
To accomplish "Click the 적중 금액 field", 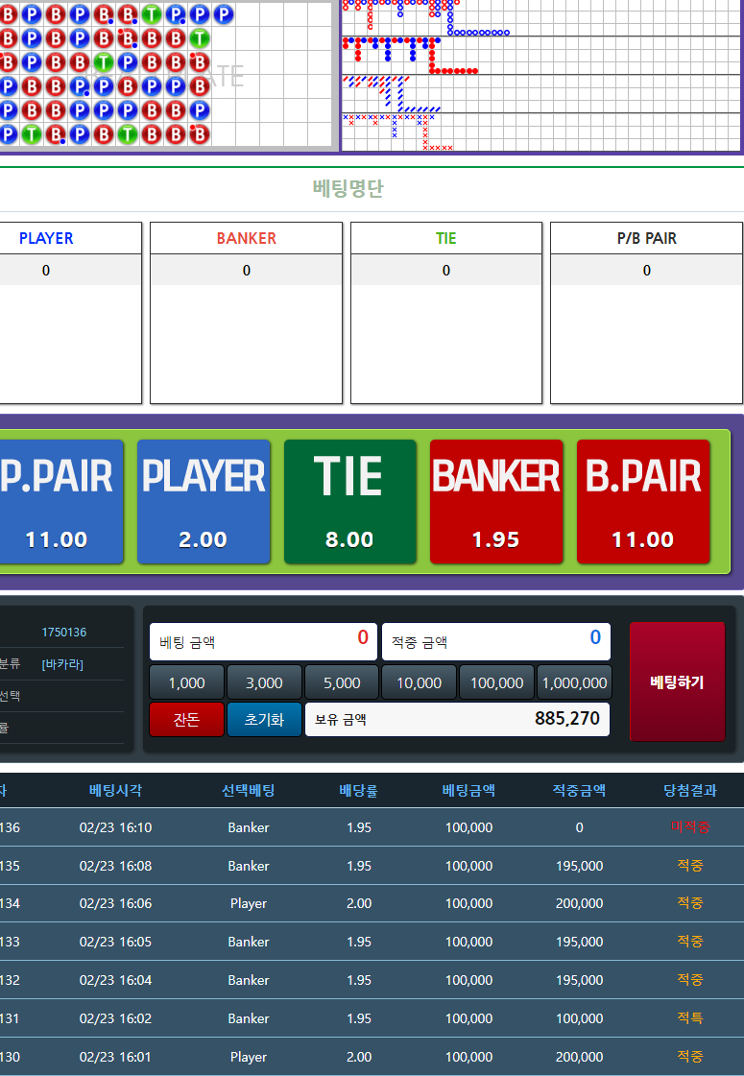I will [x=496, y=641].
